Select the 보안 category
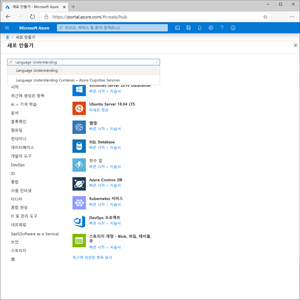 [15, 242]
